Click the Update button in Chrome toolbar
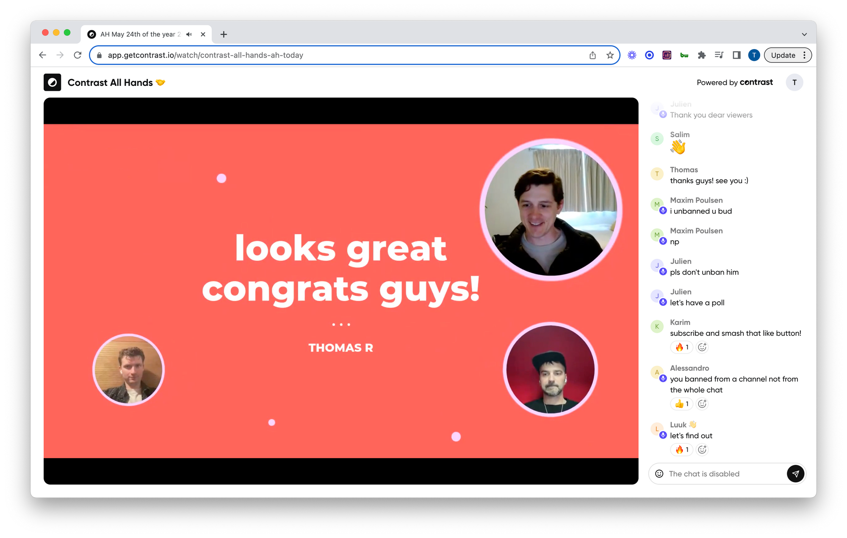 [x=783, y=55]
